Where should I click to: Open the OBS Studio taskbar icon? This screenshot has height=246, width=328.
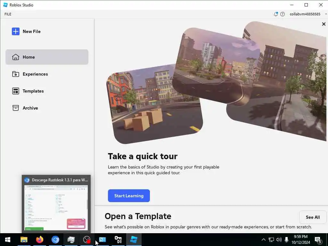pos(86,240)
